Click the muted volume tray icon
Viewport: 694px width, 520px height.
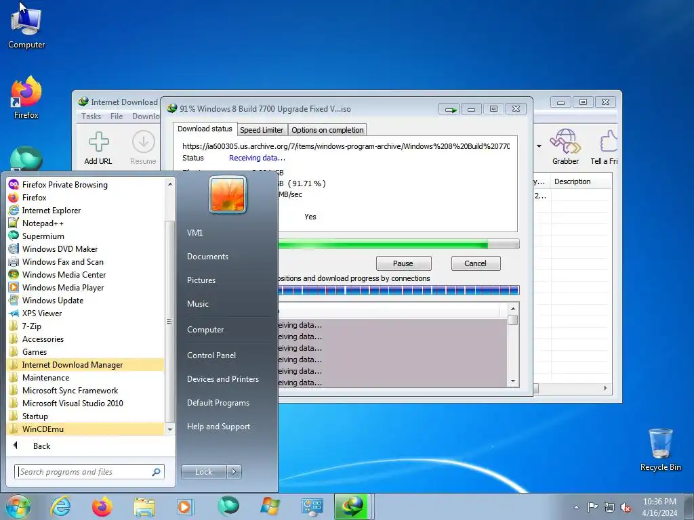point(626,507)
